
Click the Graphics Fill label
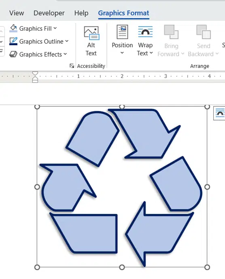tap(36, 29)
